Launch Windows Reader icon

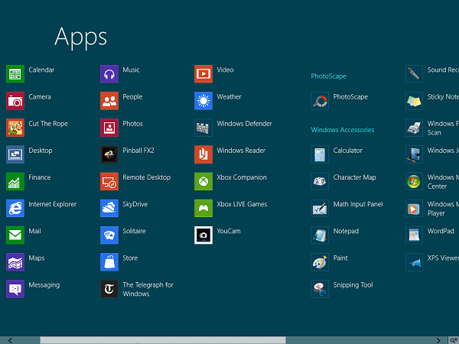[x=203, y=154]
